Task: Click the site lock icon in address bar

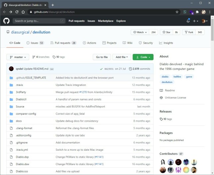Action: coord(31,12)
